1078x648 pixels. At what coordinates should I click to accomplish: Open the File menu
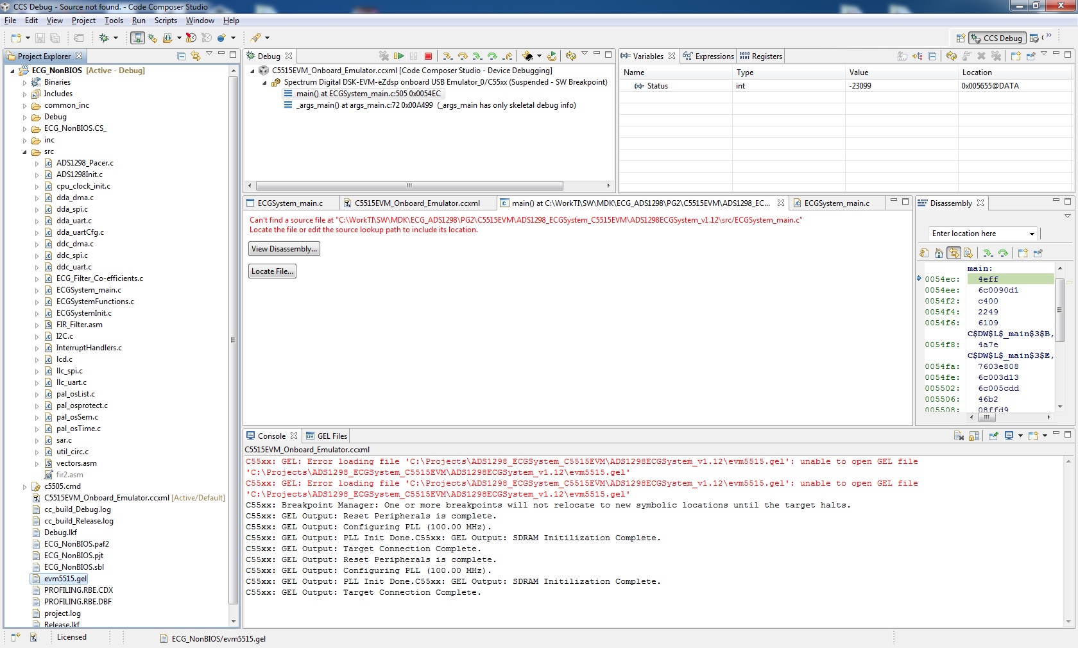(10, 21)
